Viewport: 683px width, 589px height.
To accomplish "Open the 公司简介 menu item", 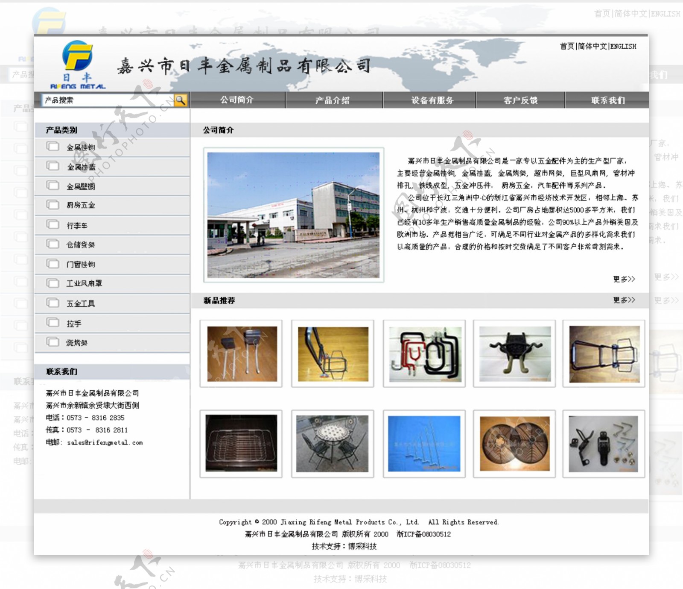I will (237, 100).
